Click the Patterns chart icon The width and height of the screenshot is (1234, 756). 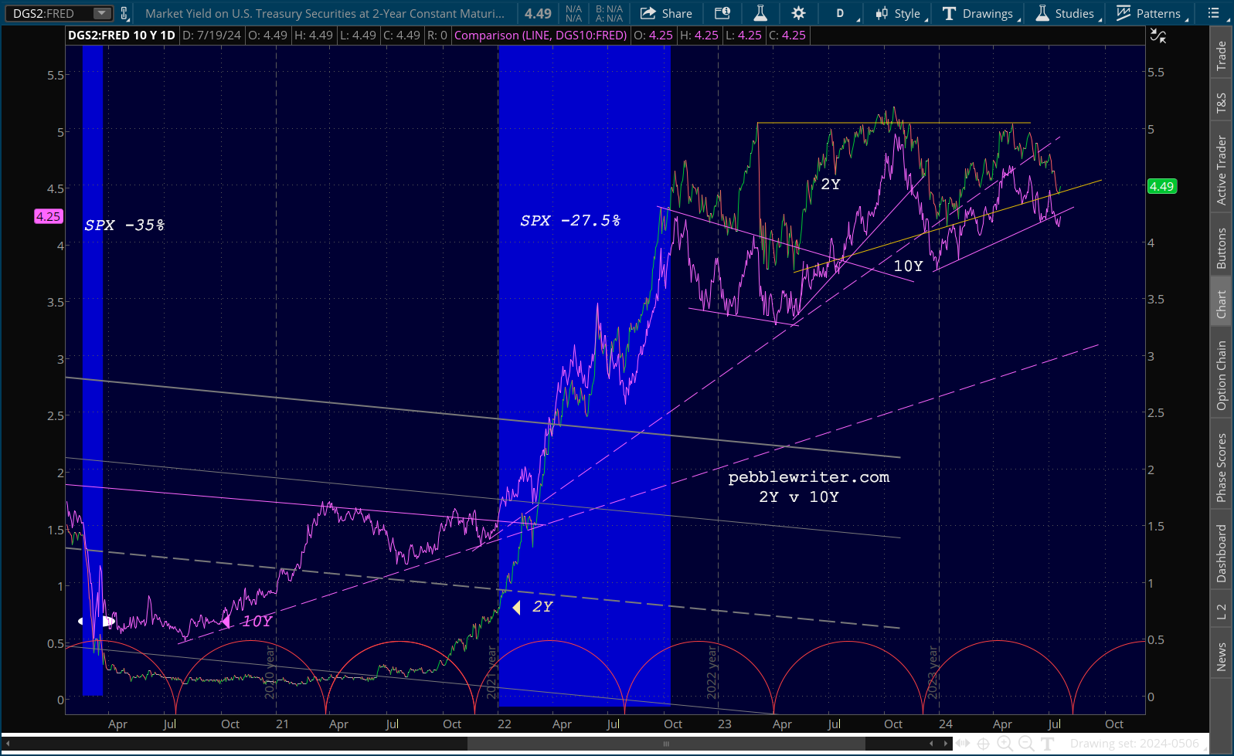[x=1124, y=13]
